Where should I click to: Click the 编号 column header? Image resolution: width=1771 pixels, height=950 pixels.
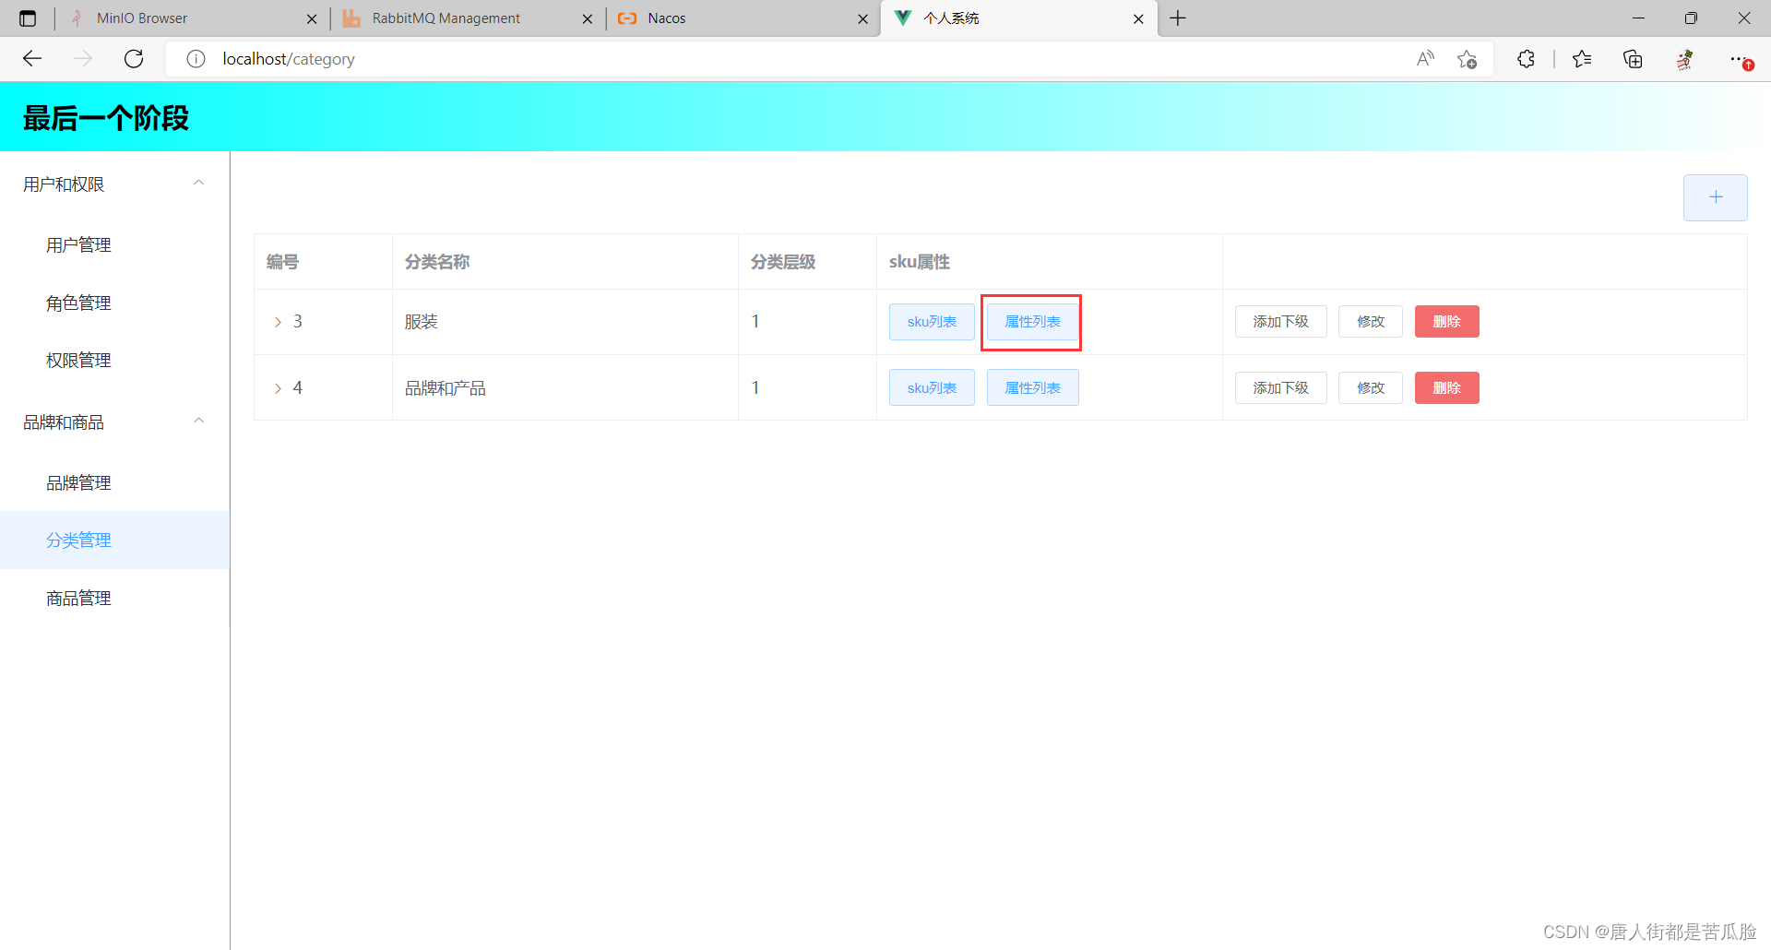pos(323,262)
